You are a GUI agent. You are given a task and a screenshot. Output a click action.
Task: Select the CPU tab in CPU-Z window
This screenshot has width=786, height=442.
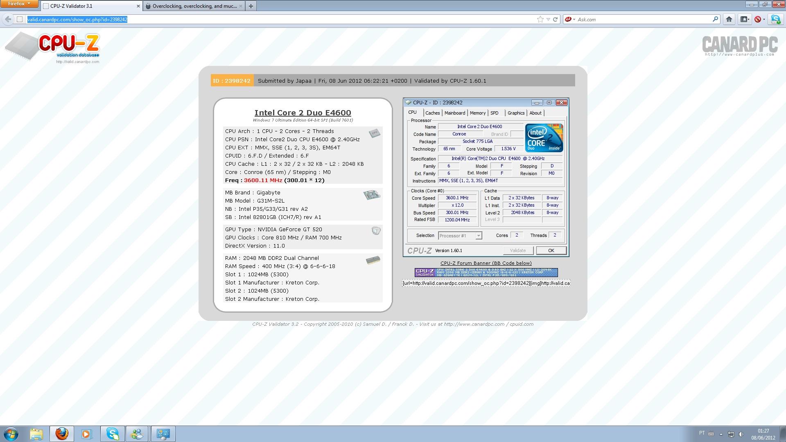[413, 113]
